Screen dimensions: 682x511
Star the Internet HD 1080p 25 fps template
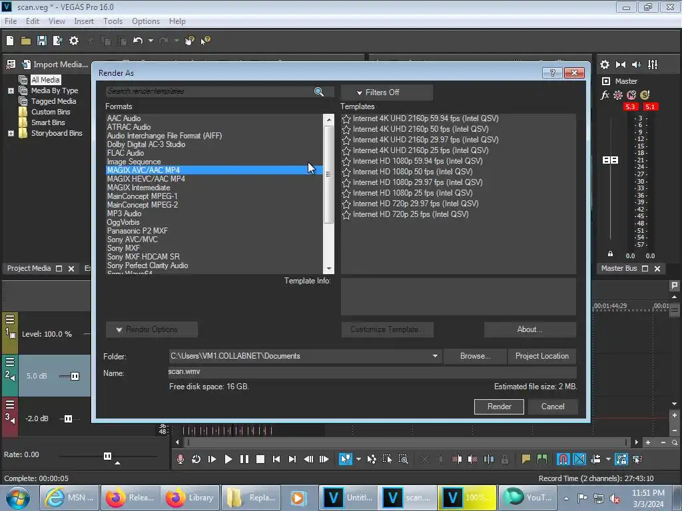pos(346,194)
